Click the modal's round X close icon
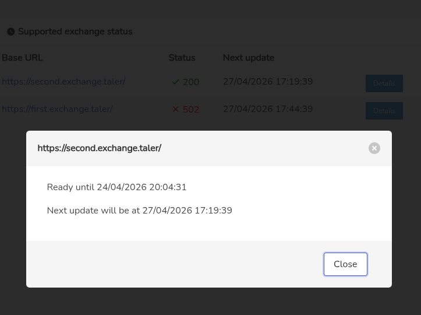Image resolution: width=421 pixels, height=315 pixels. (374, 148)
